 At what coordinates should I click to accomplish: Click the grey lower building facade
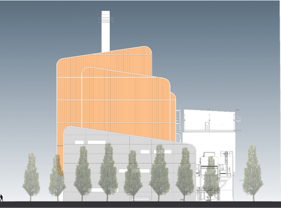click(129, 164)
